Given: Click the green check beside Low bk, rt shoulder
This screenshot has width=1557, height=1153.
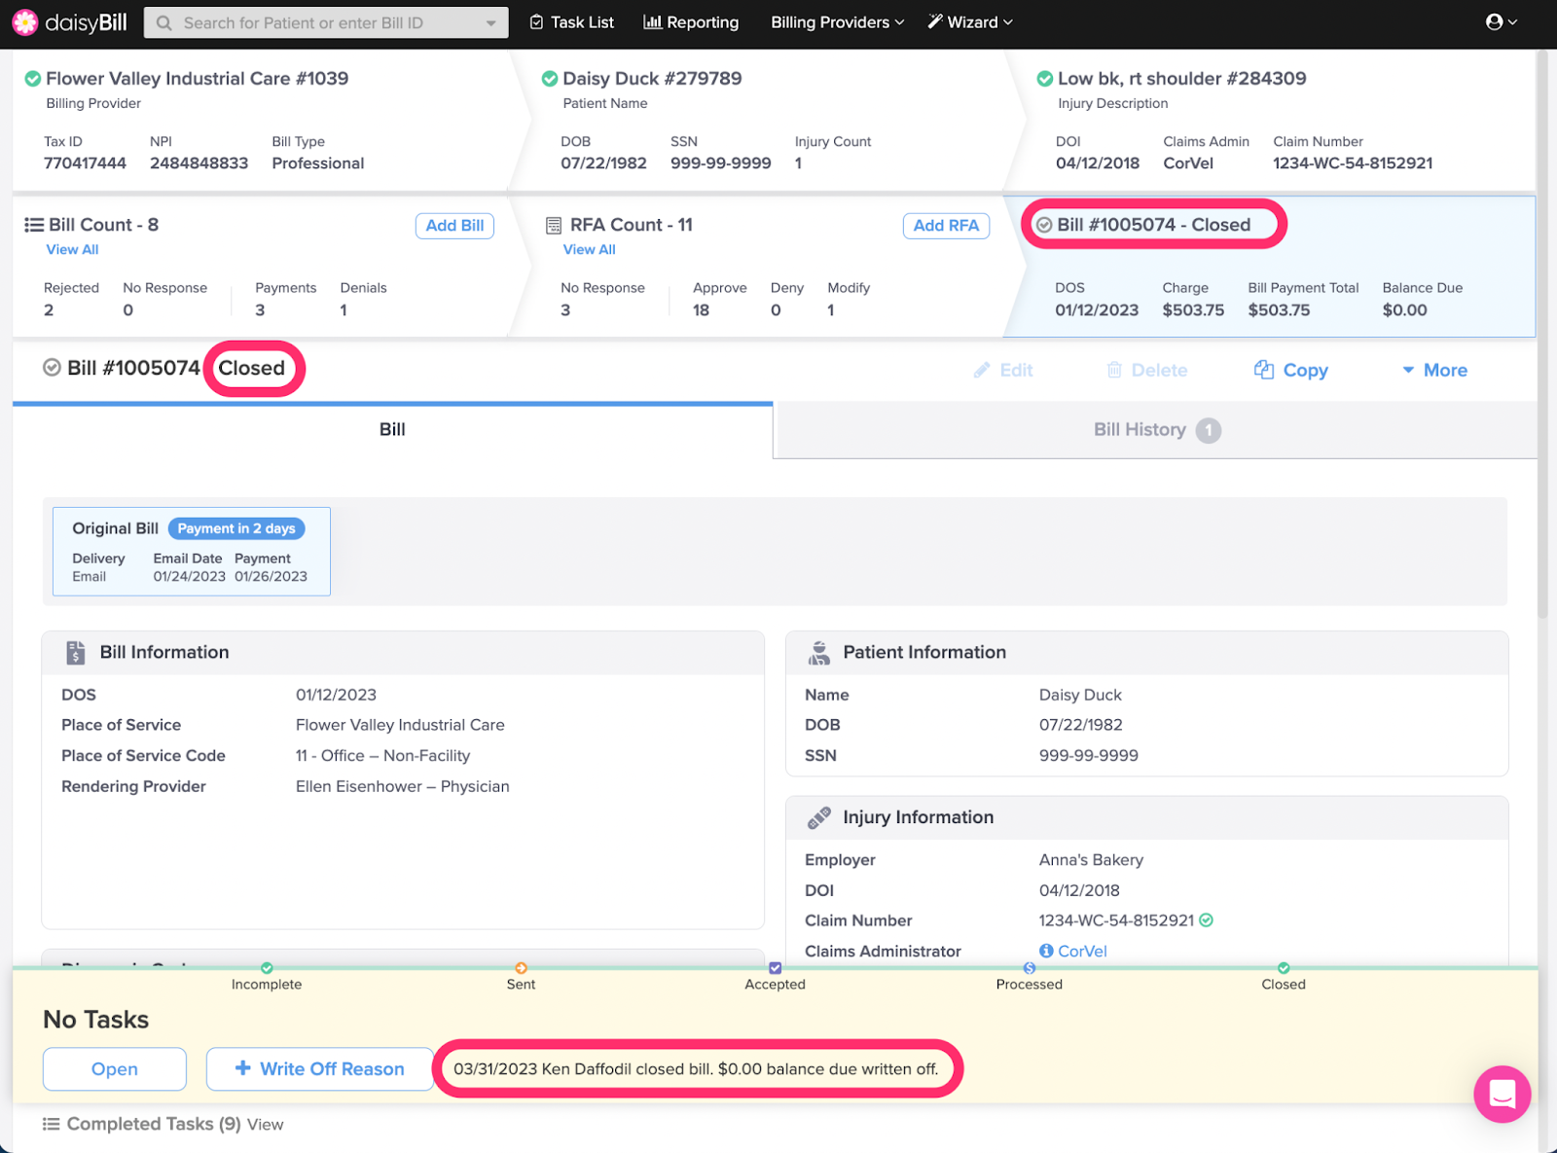Looking at the screenshot, I should pos(1044,79).
